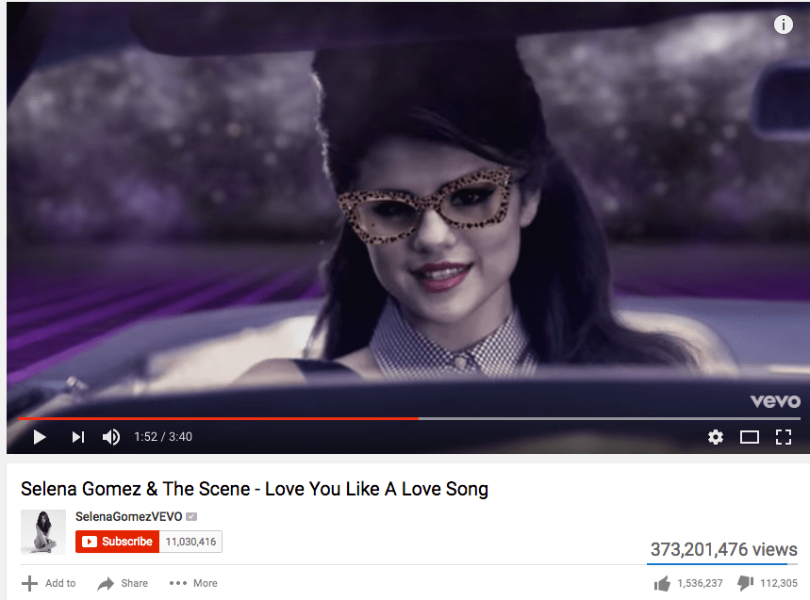
Task: Enter full screen mode
Action: pos(784,437)
